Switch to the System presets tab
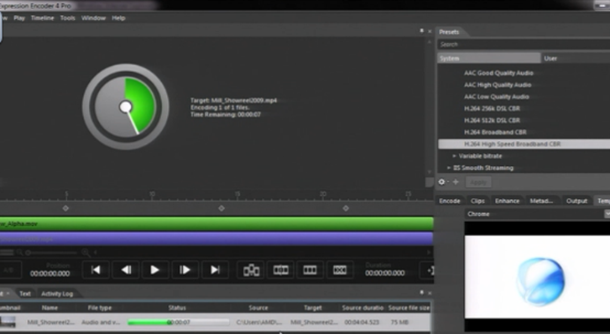This screenshot has width=610, height=334. pos(489,59)
